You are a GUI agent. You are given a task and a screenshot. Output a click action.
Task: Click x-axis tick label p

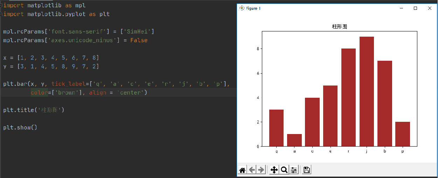point(403,151)
